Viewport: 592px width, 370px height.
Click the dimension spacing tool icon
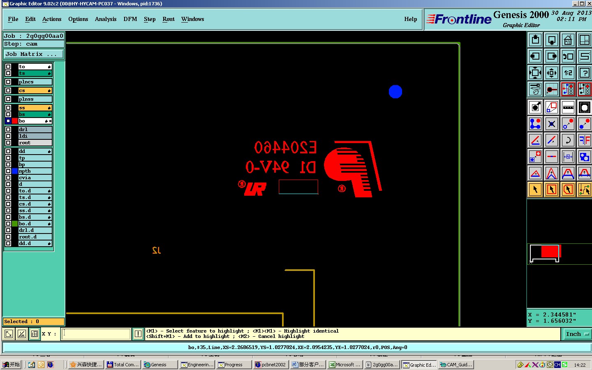(x=568, y=157)
